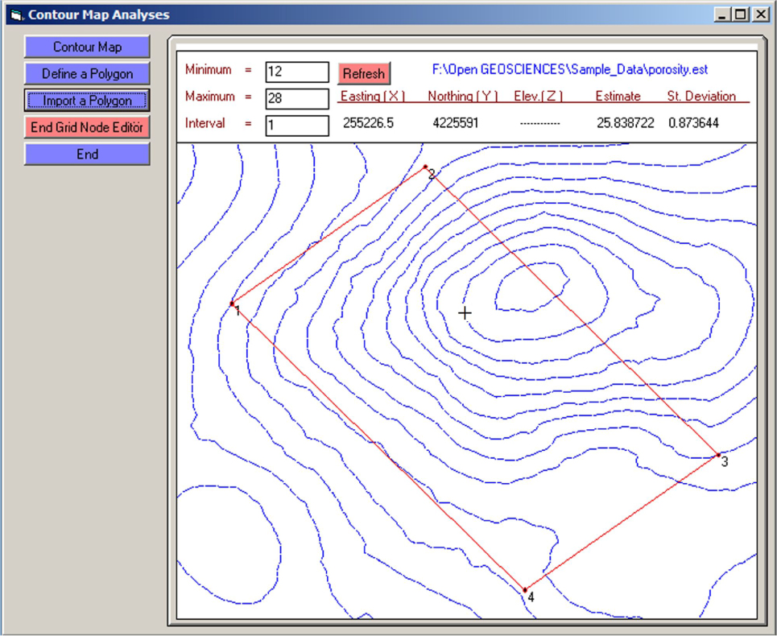Focus the Maximum value input field
Screen dimensions: 777x636
click(x=296, y=98)
